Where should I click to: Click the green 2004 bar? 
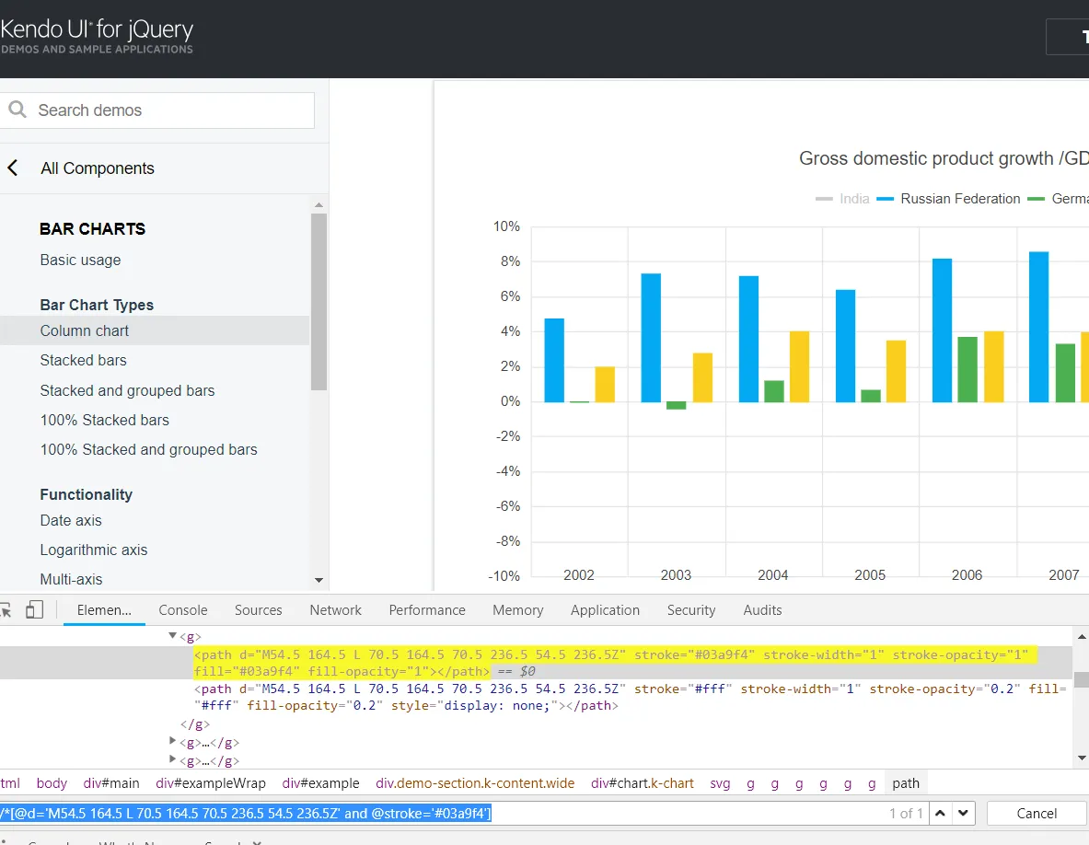pyautogui.click(x=773, y=391)
